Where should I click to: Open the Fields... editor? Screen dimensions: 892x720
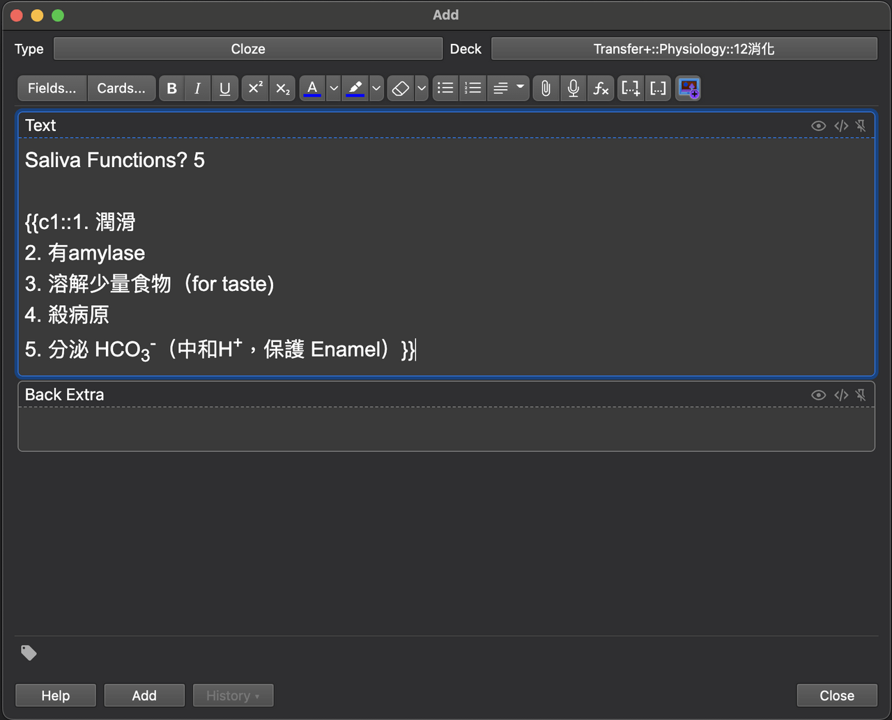[52, 88]
